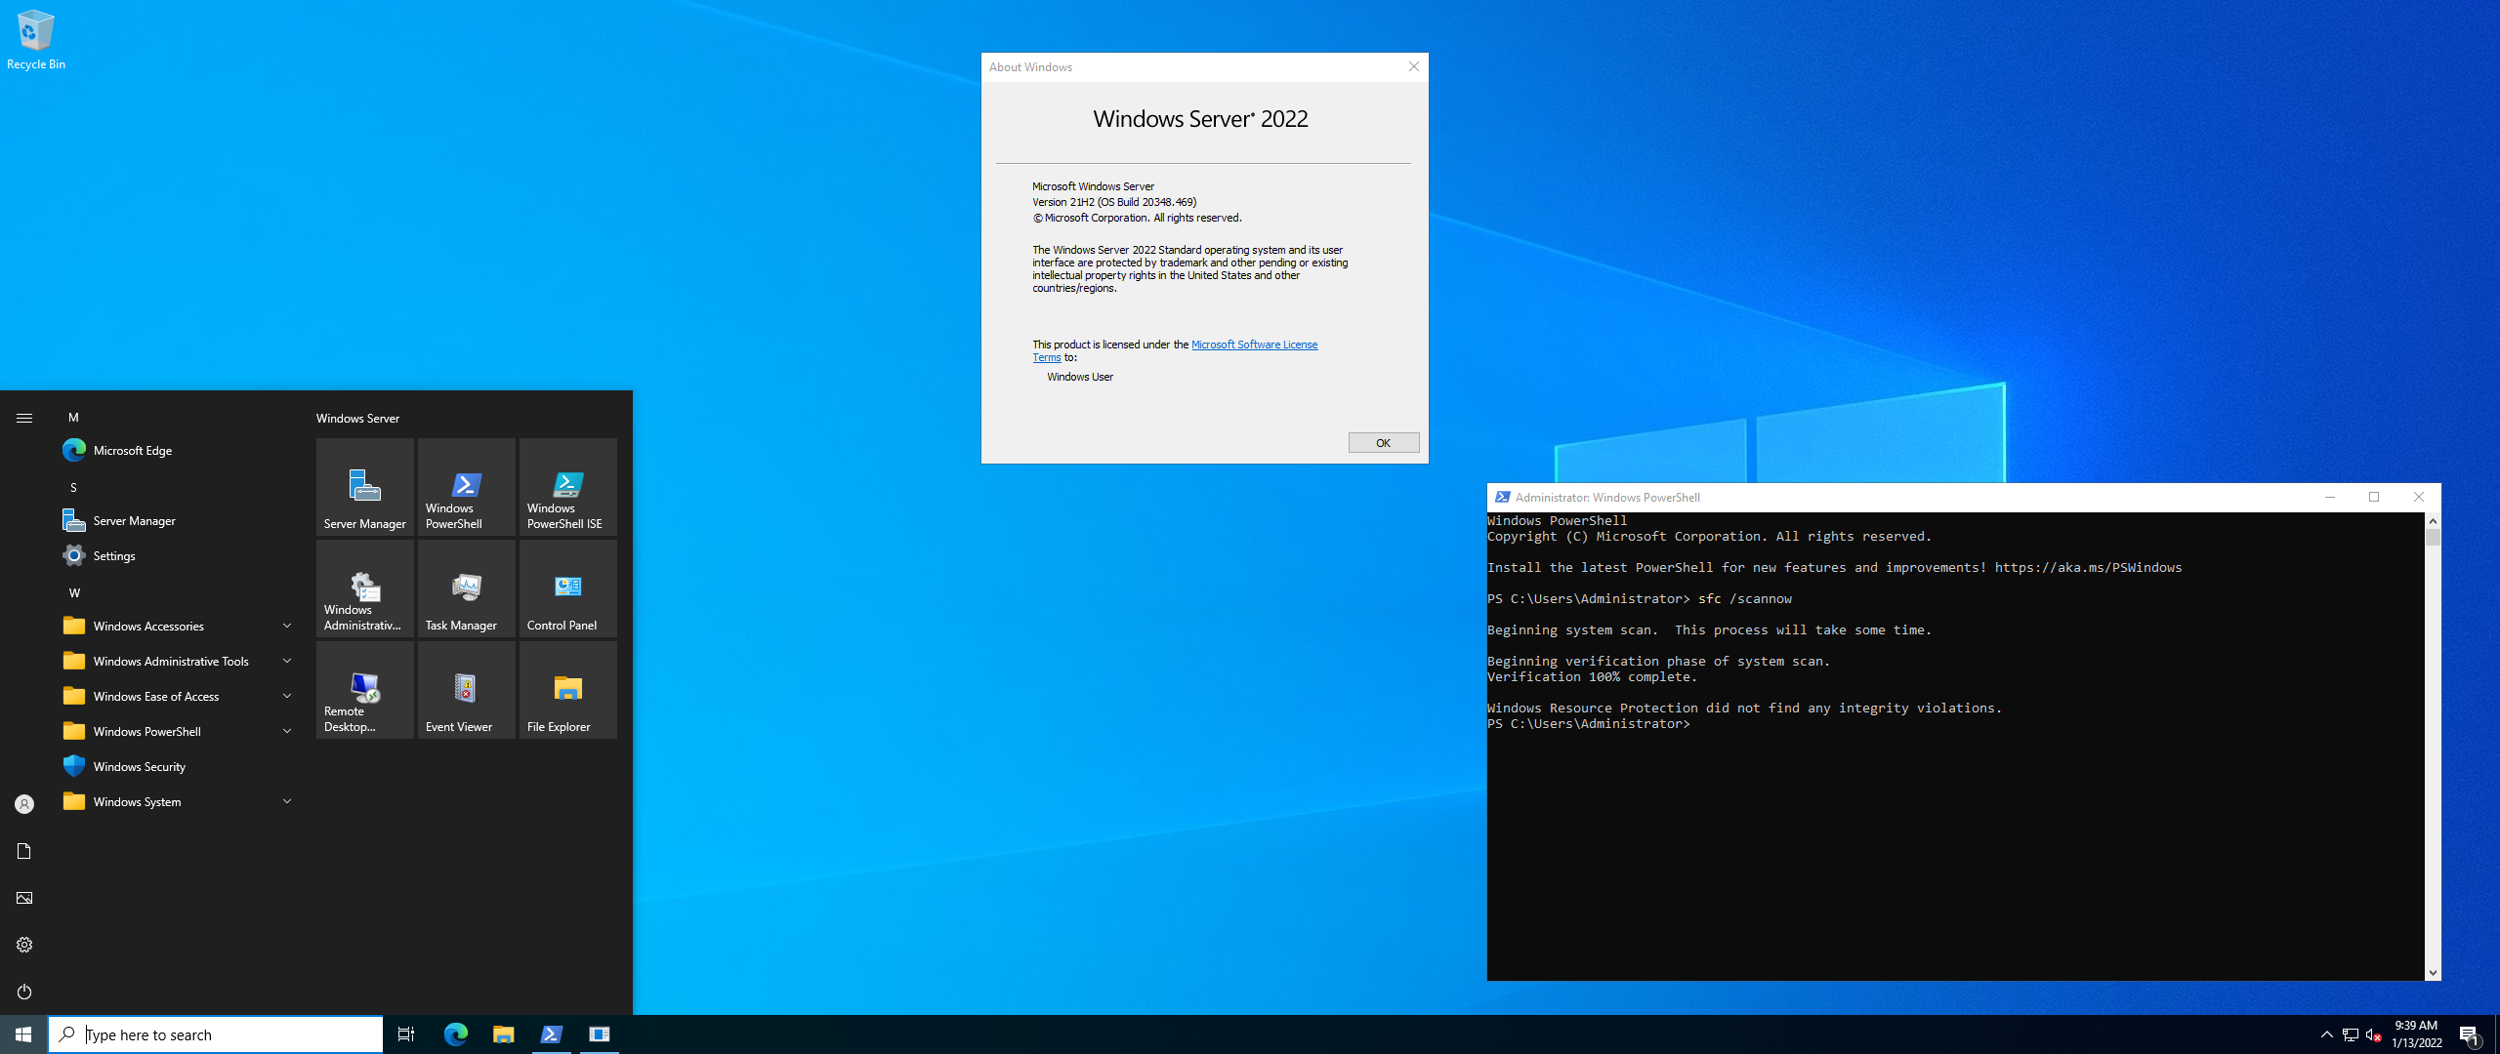
Task: Open Windows PowerShell ISE tile
Action: click(x=568, y=486)
